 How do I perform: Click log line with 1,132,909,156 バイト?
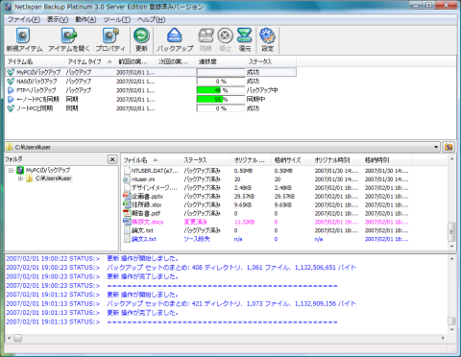point(181,303)
